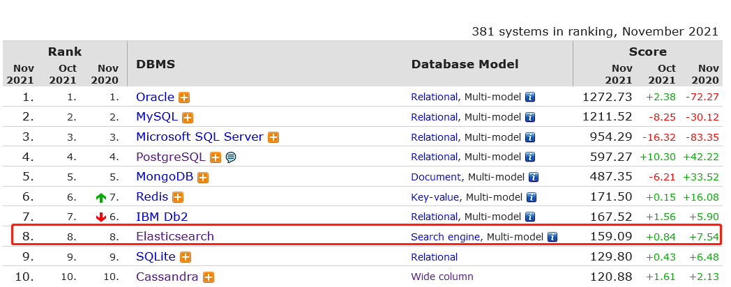Click the plus icon next to Microsoft SQL Server
The image size is (731, 287).
tap(273, 138)
